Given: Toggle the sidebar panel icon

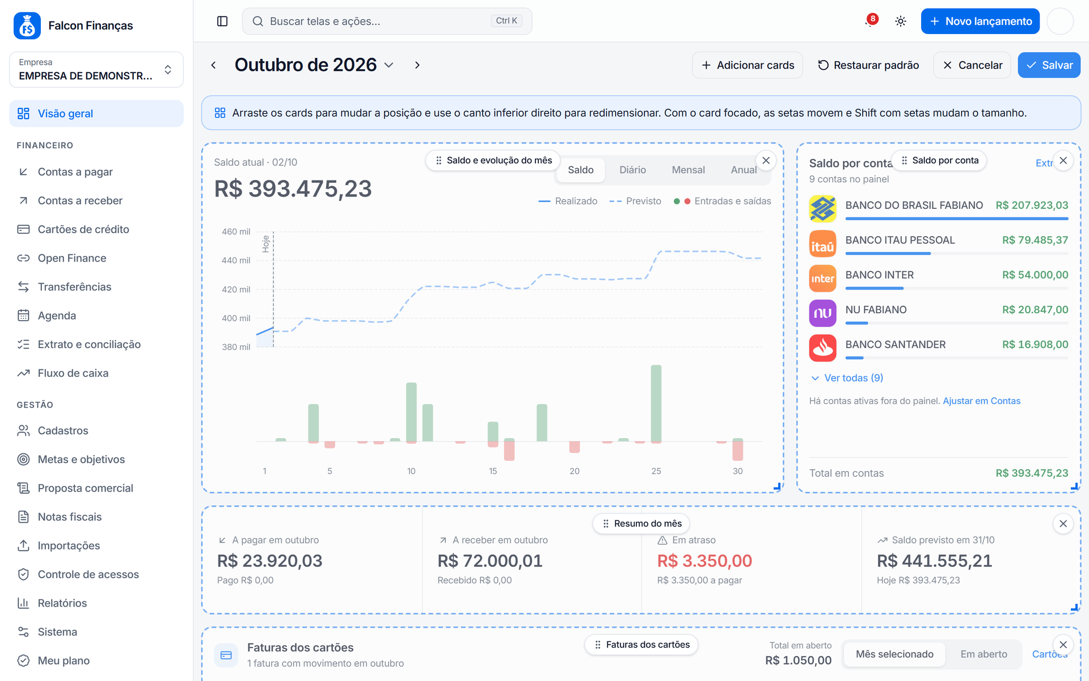Looking at the screenshot, I should pos(222,21).
